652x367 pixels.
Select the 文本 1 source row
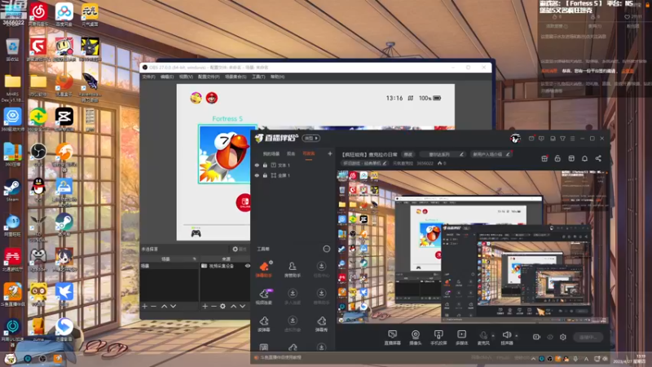click(293, 166)
